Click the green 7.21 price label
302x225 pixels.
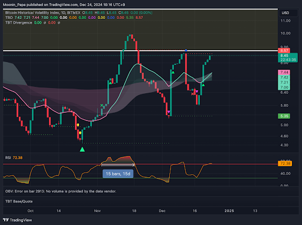pos(284,82)
